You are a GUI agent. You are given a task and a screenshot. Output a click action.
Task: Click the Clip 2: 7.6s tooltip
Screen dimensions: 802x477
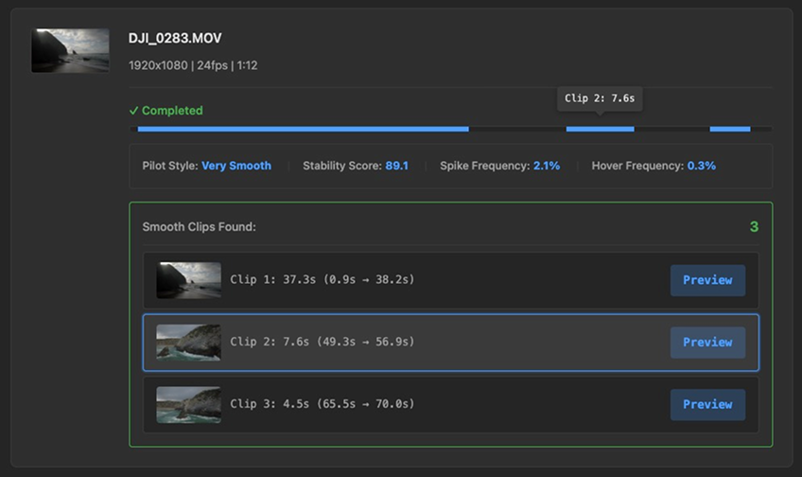coord(599,98)
